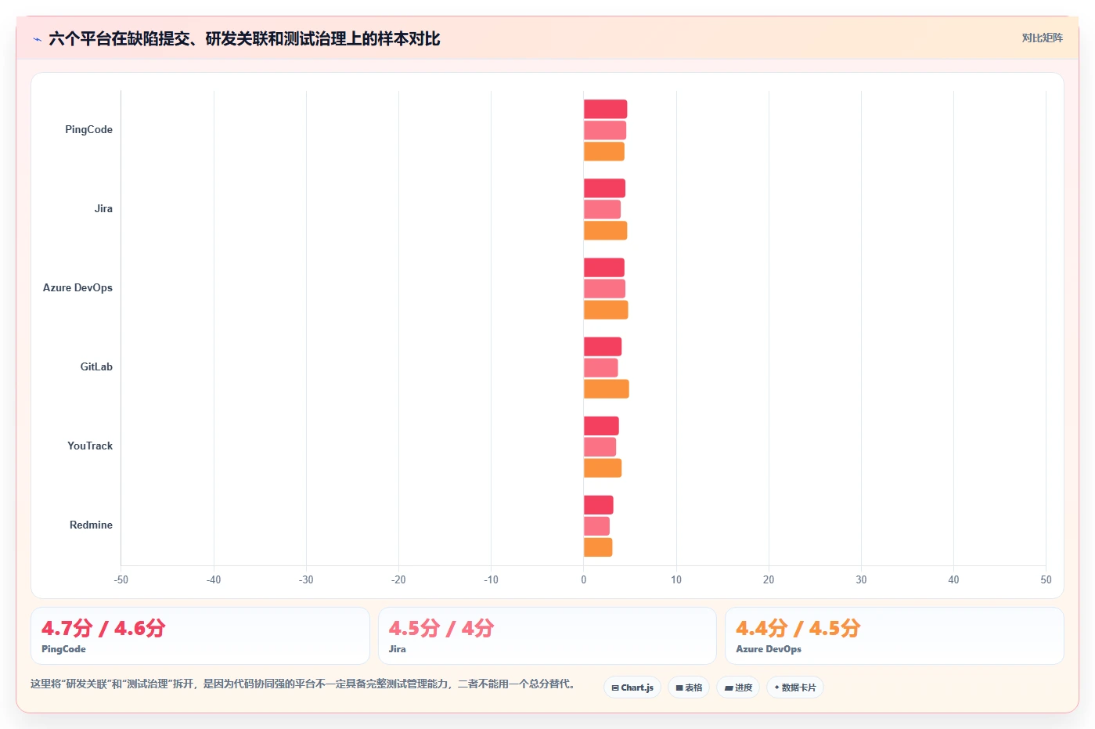Click PingCode's orange bar

(603, 151)
